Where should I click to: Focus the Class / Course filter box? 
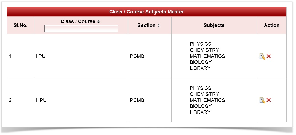pos(81,28)
